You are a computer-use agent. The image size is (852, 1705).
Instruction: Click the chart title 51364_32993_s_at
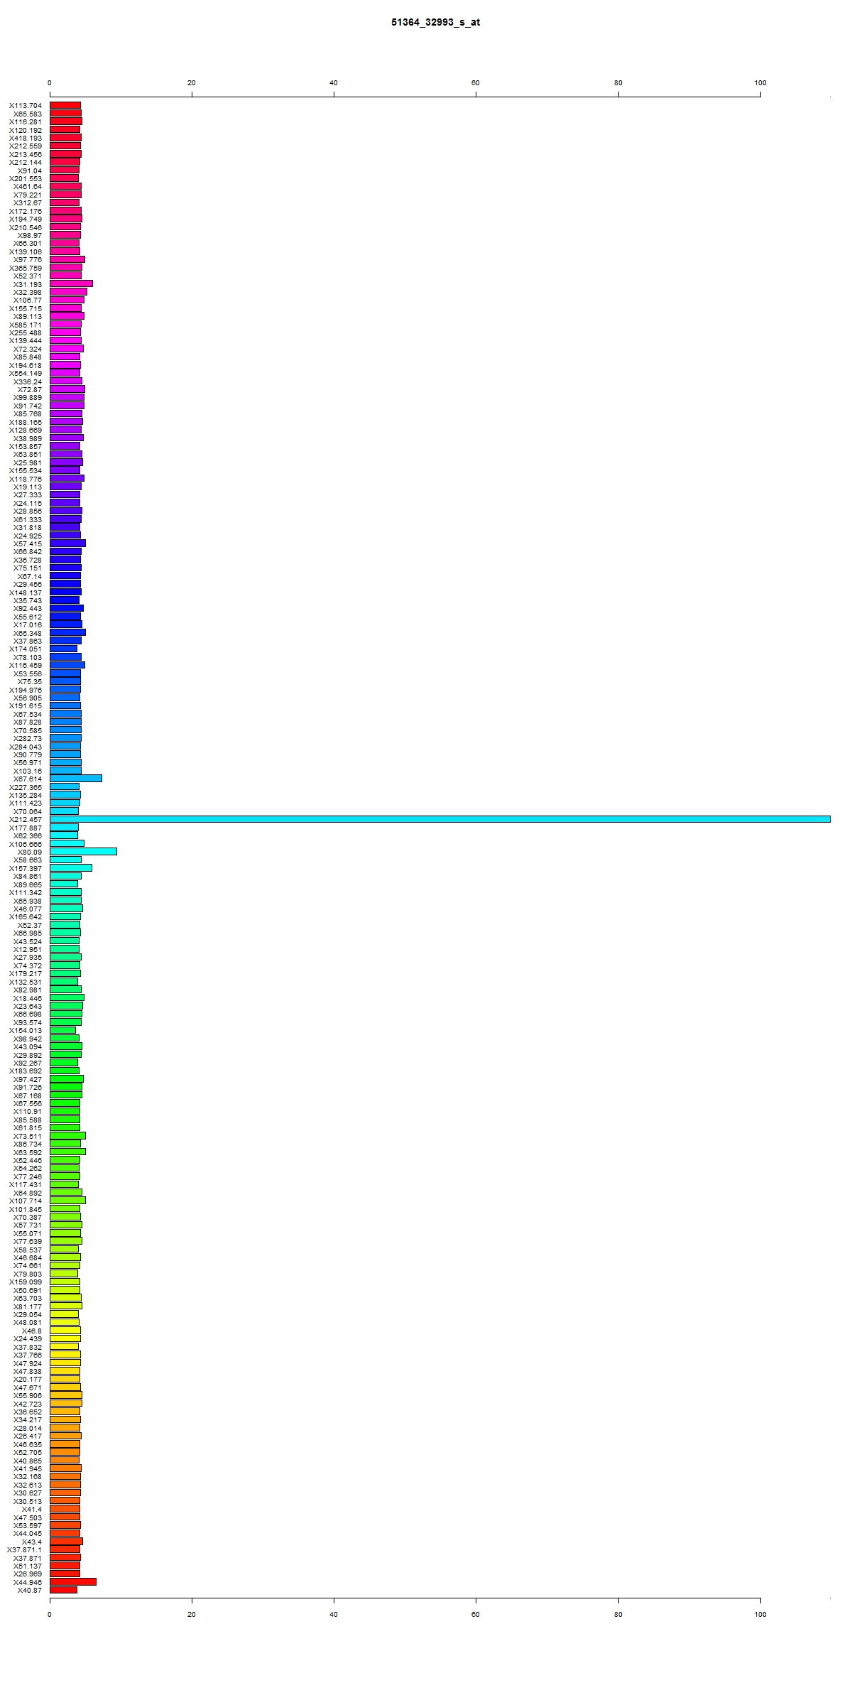[x=435, y=22]
